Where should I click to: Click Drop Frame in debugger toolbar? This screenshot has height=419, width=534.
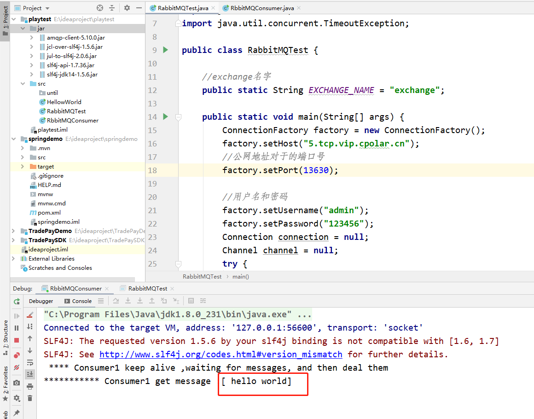[x=164, y=301]
